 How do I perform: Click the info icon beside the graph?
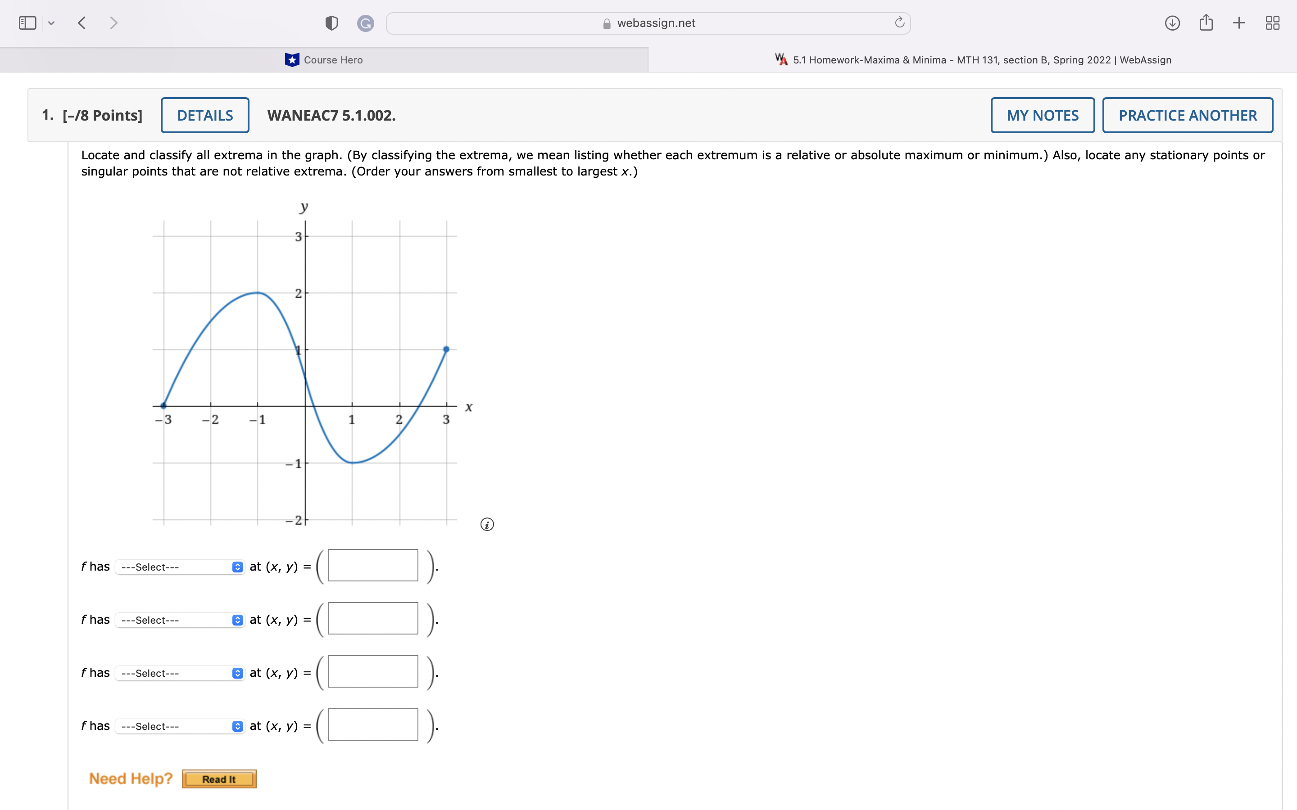[x=487, y=524]
